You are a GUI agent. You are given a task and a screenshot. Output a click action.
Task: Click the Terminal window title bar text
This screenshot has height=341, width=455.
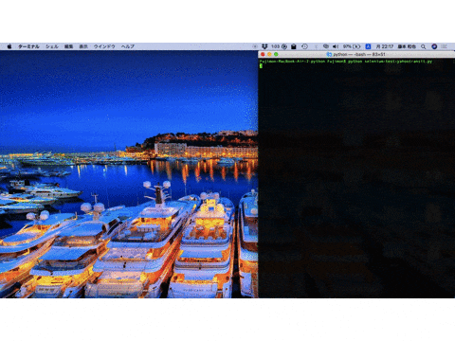(359, 54)
